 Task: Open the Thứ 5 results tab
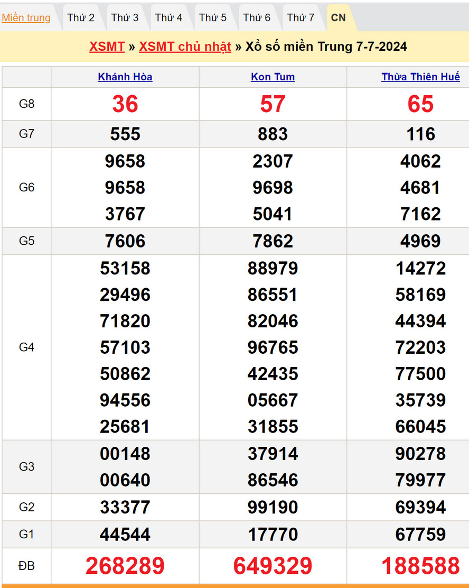point(213,17)
